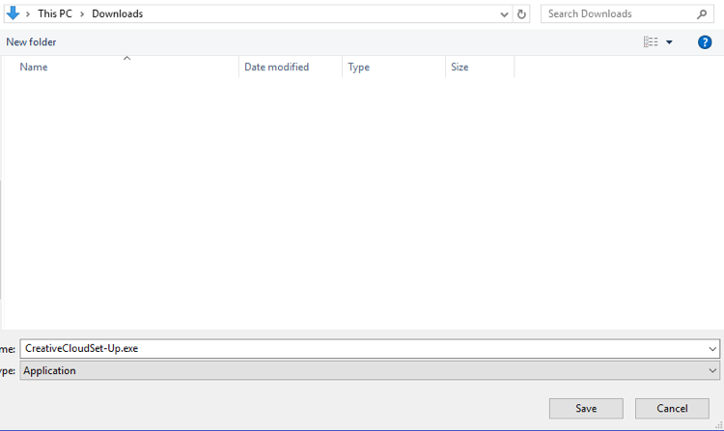Navigate to This PC in breadcrumb
The width and height of the screenshot is (724, 431).
[55, 14]
